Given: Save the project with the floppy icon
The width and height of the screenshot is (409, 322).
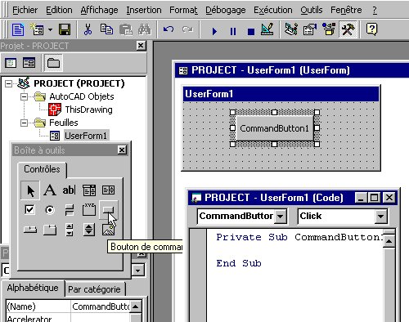Looking at the screenshot, I should point(65,29).
